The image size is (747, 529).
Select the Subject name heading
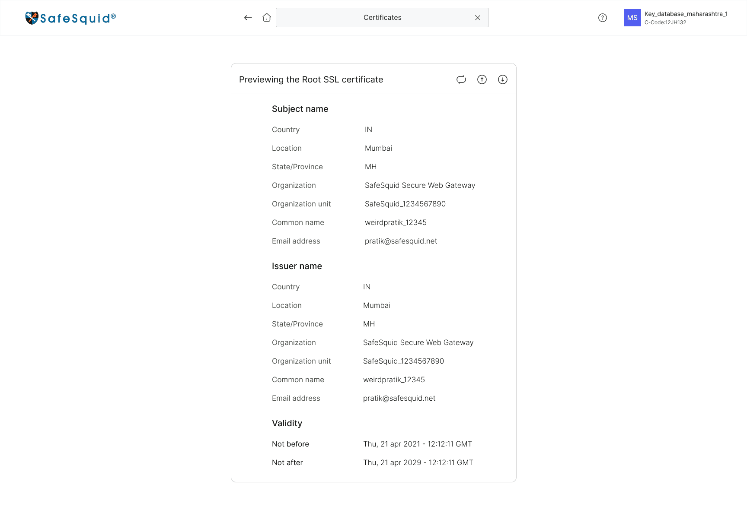point(300,109)
